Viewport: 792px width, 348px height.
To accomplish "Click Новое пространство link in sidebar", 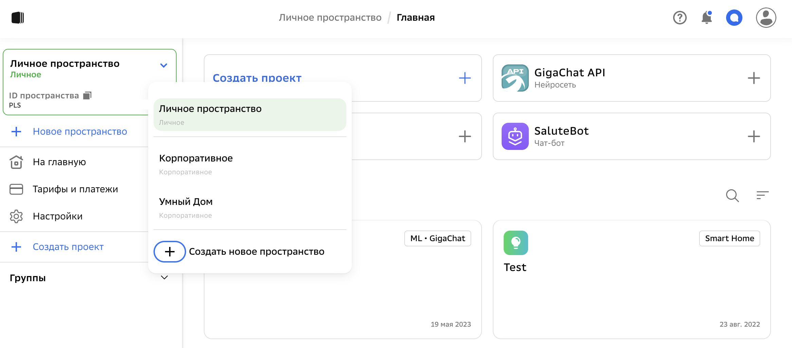I will 80,132.
